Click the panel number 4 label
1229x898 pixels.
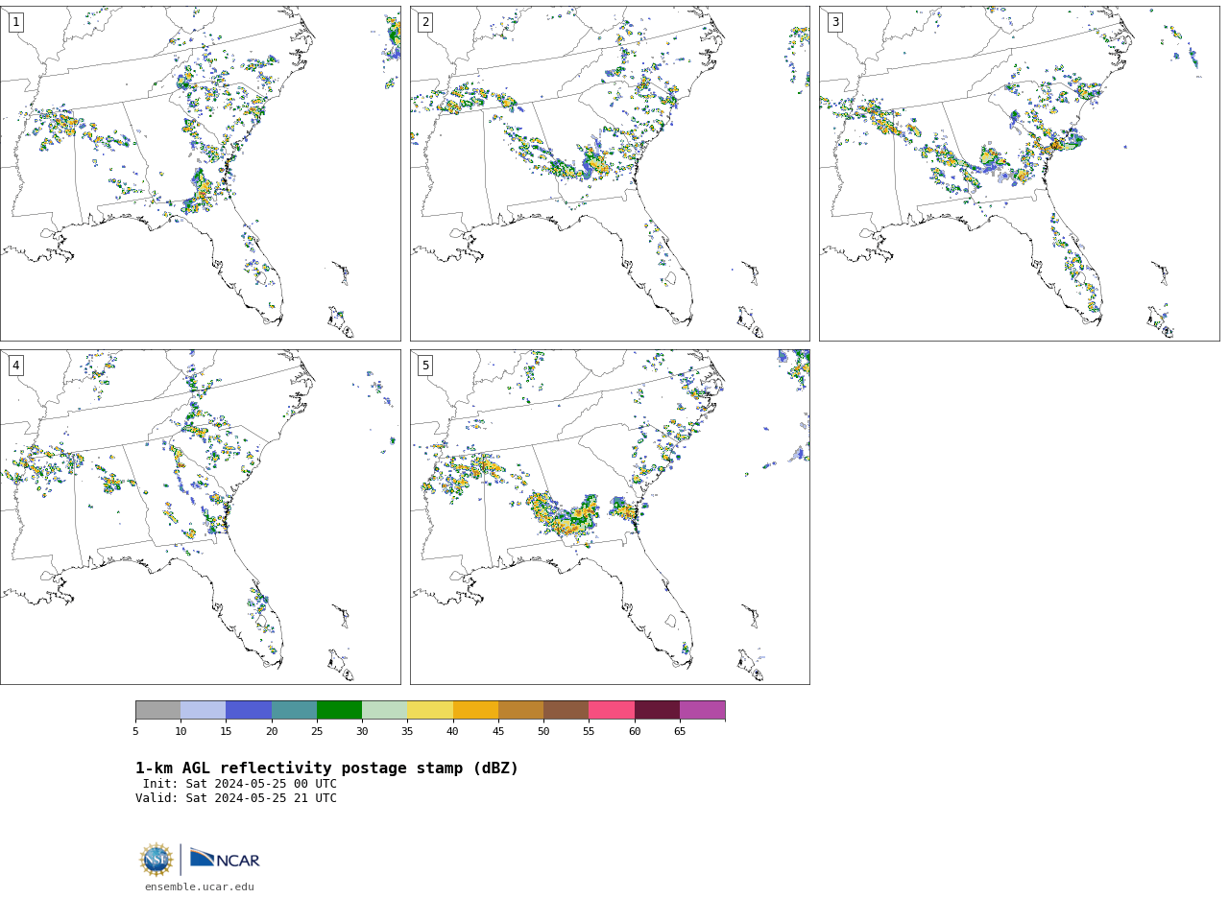click(x=15, y=366)
